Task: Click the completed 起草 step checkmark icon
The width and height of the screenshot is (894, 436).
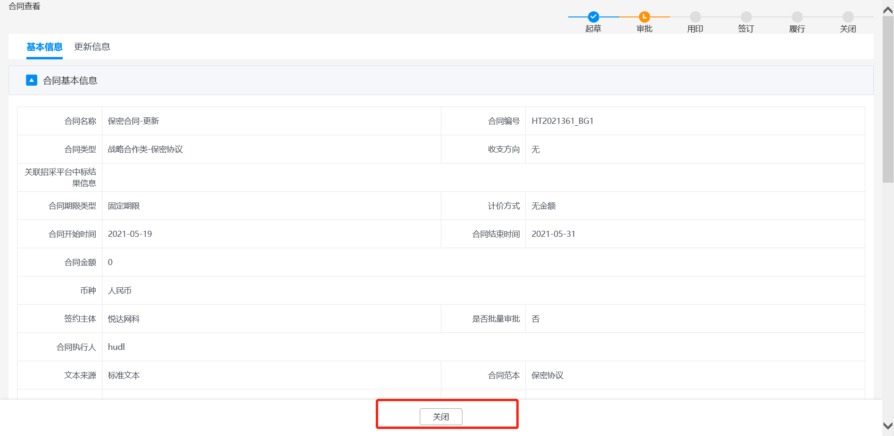Action: coord(593,17)
